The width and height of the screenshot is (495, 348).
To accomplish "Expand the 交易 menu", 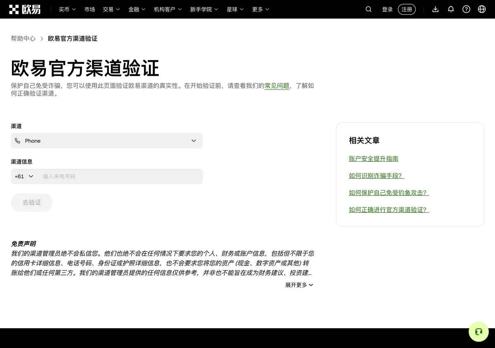I will point(111,9).
